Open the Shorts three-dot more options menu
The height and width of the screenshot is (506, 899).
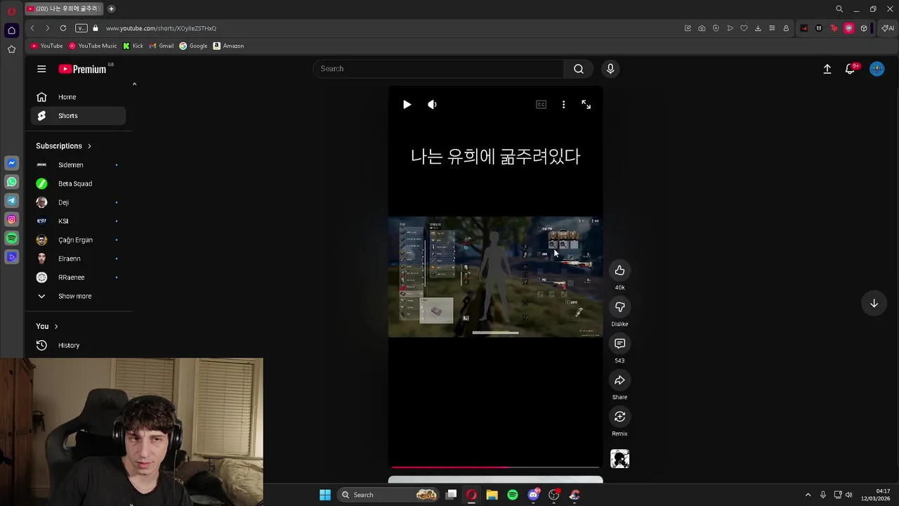coord(563,105)
